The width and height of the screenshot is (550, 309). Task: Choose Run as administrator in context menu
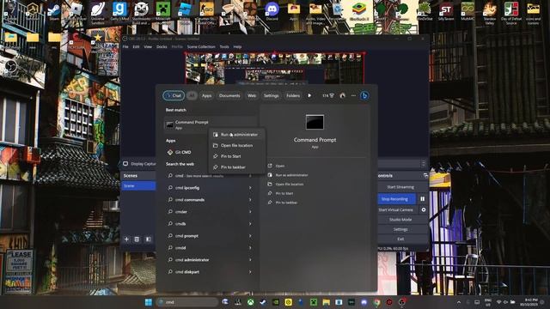[237, 135]
